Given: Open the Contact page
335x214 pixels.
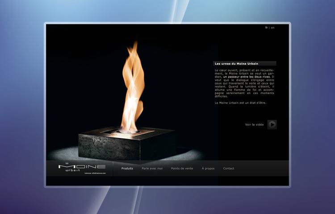Looking at the screenshot, I should [x=229, y=169].
